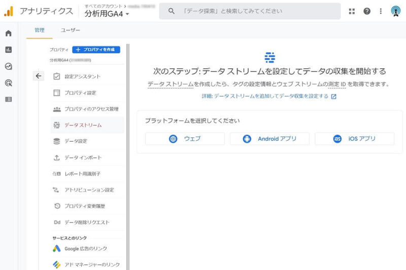Click the property column vertical scrollbar
This screenshot has width=406, height=270.
coord(128,157)
